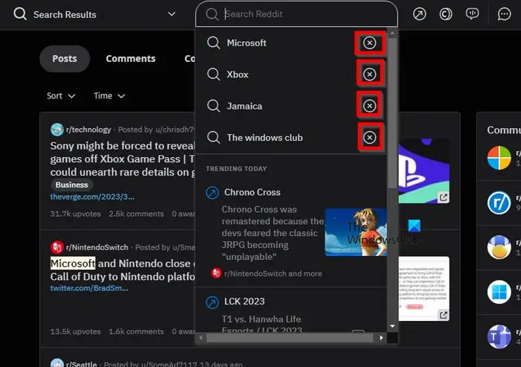Image resolution: width=521 pixels, height=367 pixels.
Task: Click the r/technology community avatar
Action: click(57, 130)
